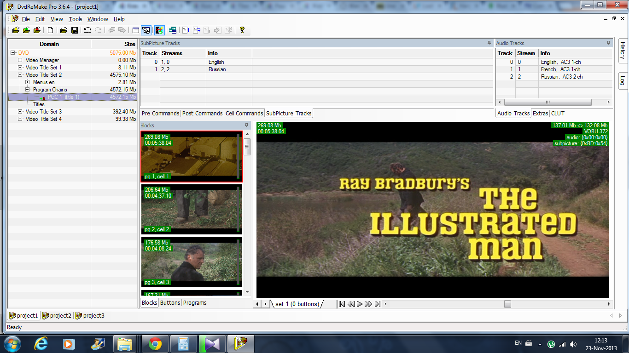The width and height of the screenshot is (629, 353).
Task: Click the navigate forward arrow toolbar icon
Action: [122, 30]
